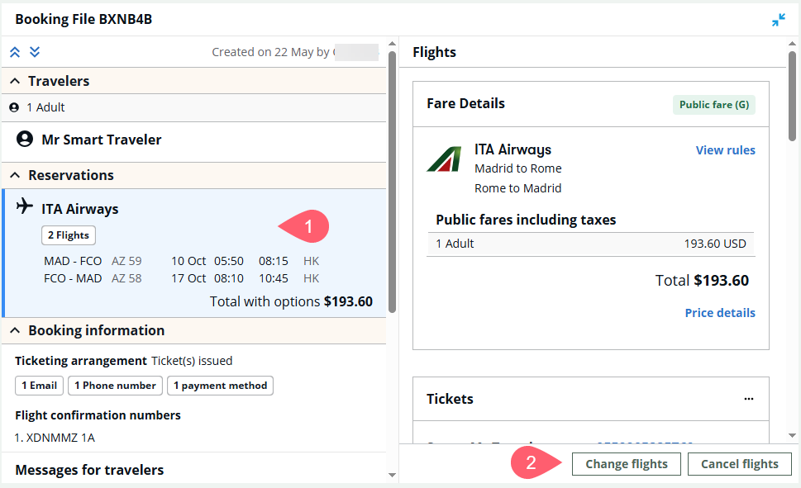This screenshot has height=488, width=801.
Task: Collapse the Travelers section
Action: [16, 81]
